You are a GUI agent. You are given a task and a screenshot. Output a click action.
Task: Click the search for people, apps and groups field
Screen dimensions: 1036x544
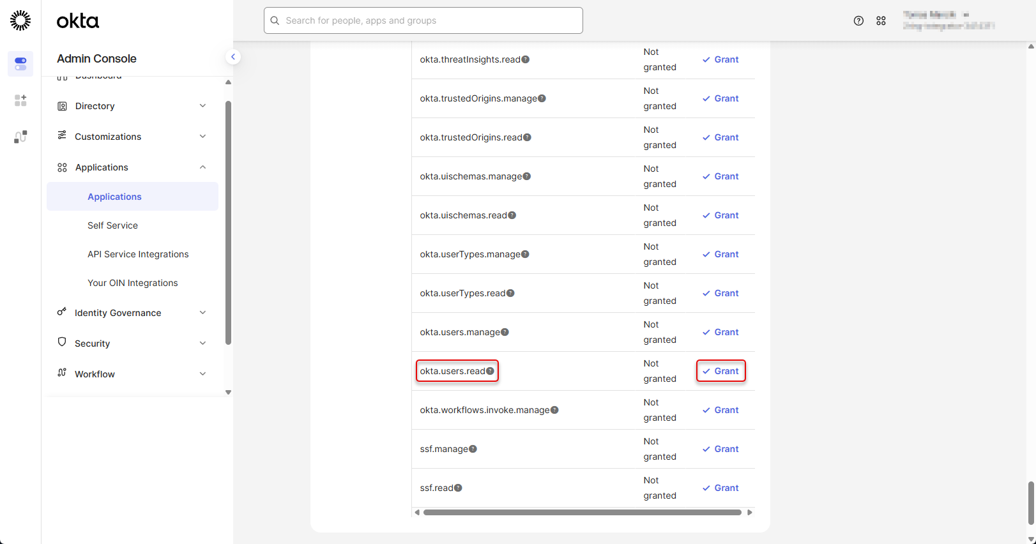[423, 20]
